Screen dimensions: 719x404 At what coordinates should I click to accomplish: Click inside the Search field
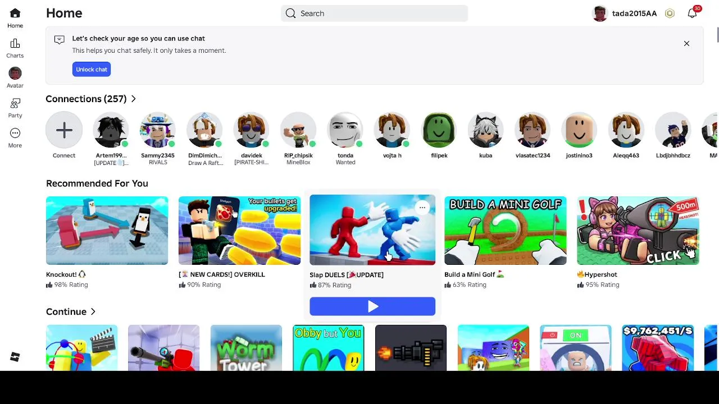[375, 13]
